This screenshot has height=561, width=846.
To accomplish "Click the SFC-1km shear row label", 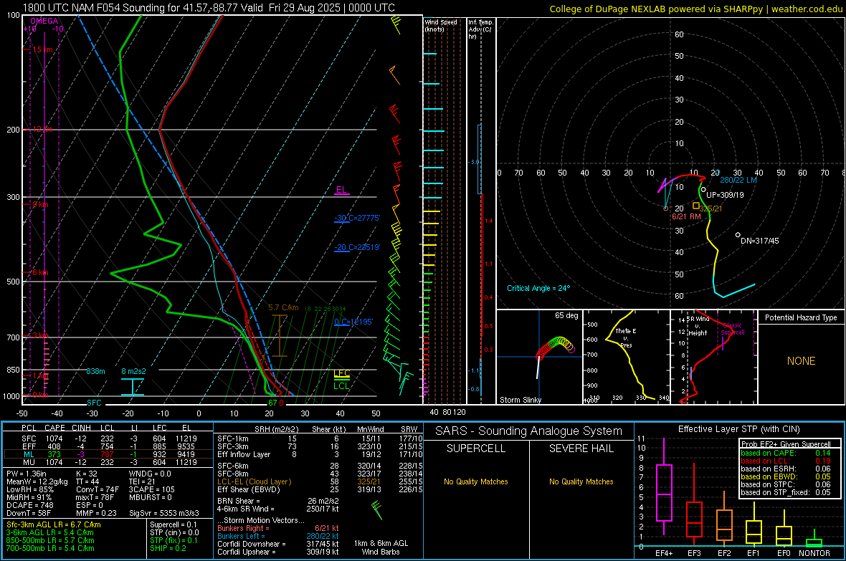I will (233, 438).
